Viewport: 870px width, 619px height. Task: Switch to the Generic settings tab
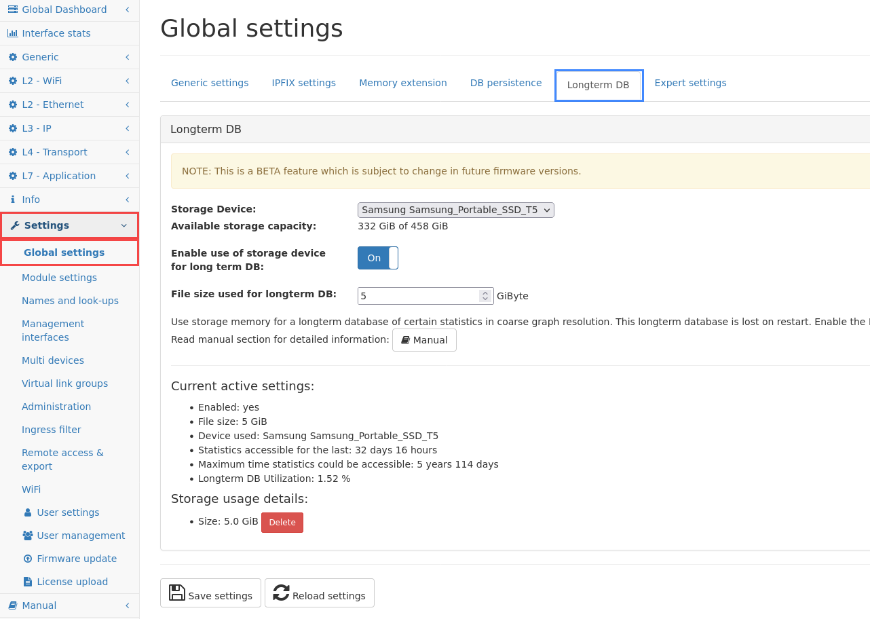pos(210,83)
